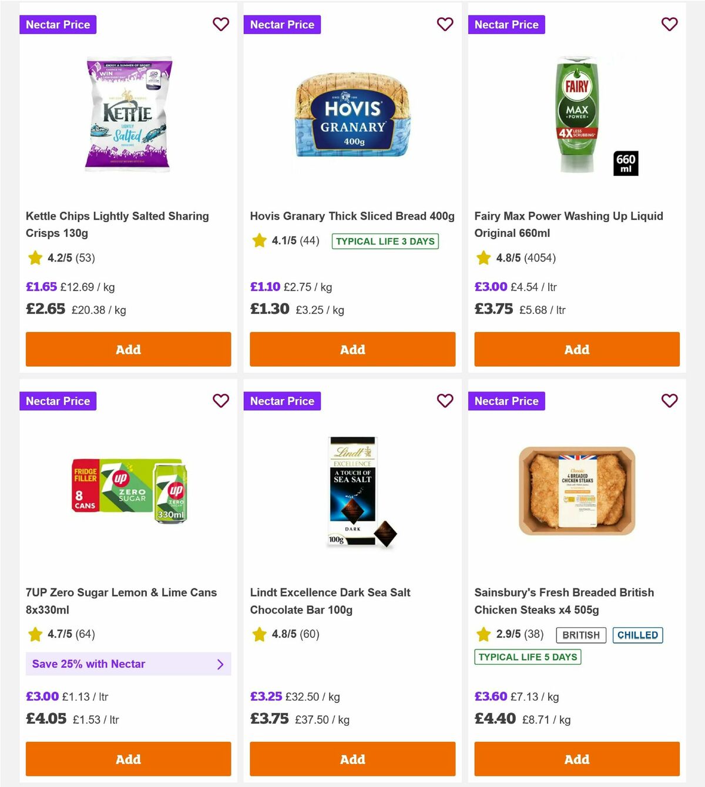
Task: Favourite the Kettle Chips with the heart icon
Action: pos(221,25)
